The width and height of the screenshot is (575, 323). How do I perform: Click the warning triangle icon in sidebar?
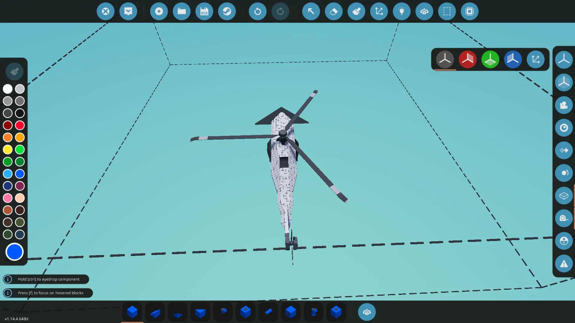coord(564,264)
